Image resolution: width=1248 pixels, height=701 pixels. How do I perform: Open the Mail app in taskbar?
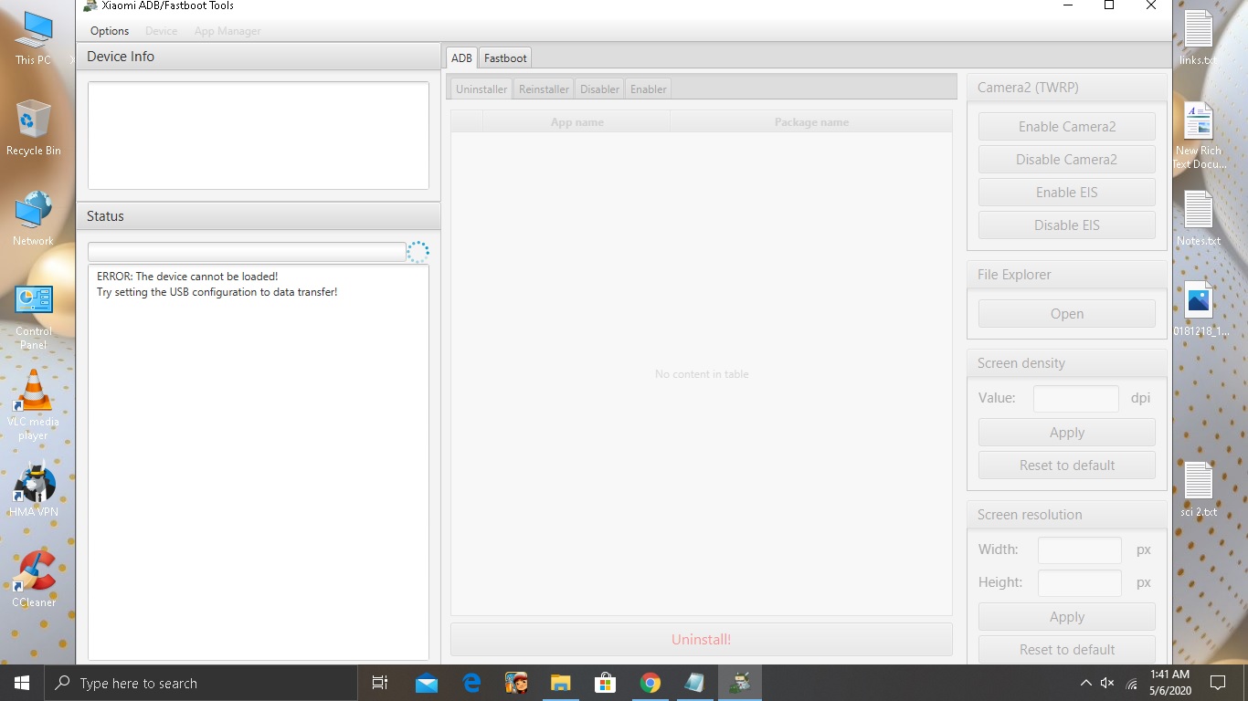click(x=427, y=683)
